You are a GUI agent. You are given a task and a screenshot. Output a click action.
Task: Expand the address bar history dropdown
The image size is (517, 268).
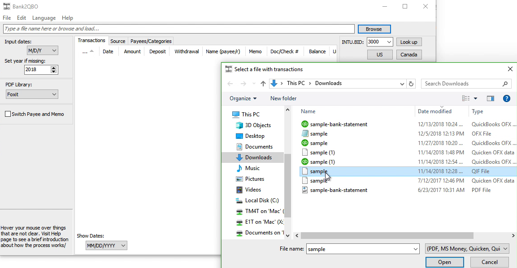coord(402,84)
